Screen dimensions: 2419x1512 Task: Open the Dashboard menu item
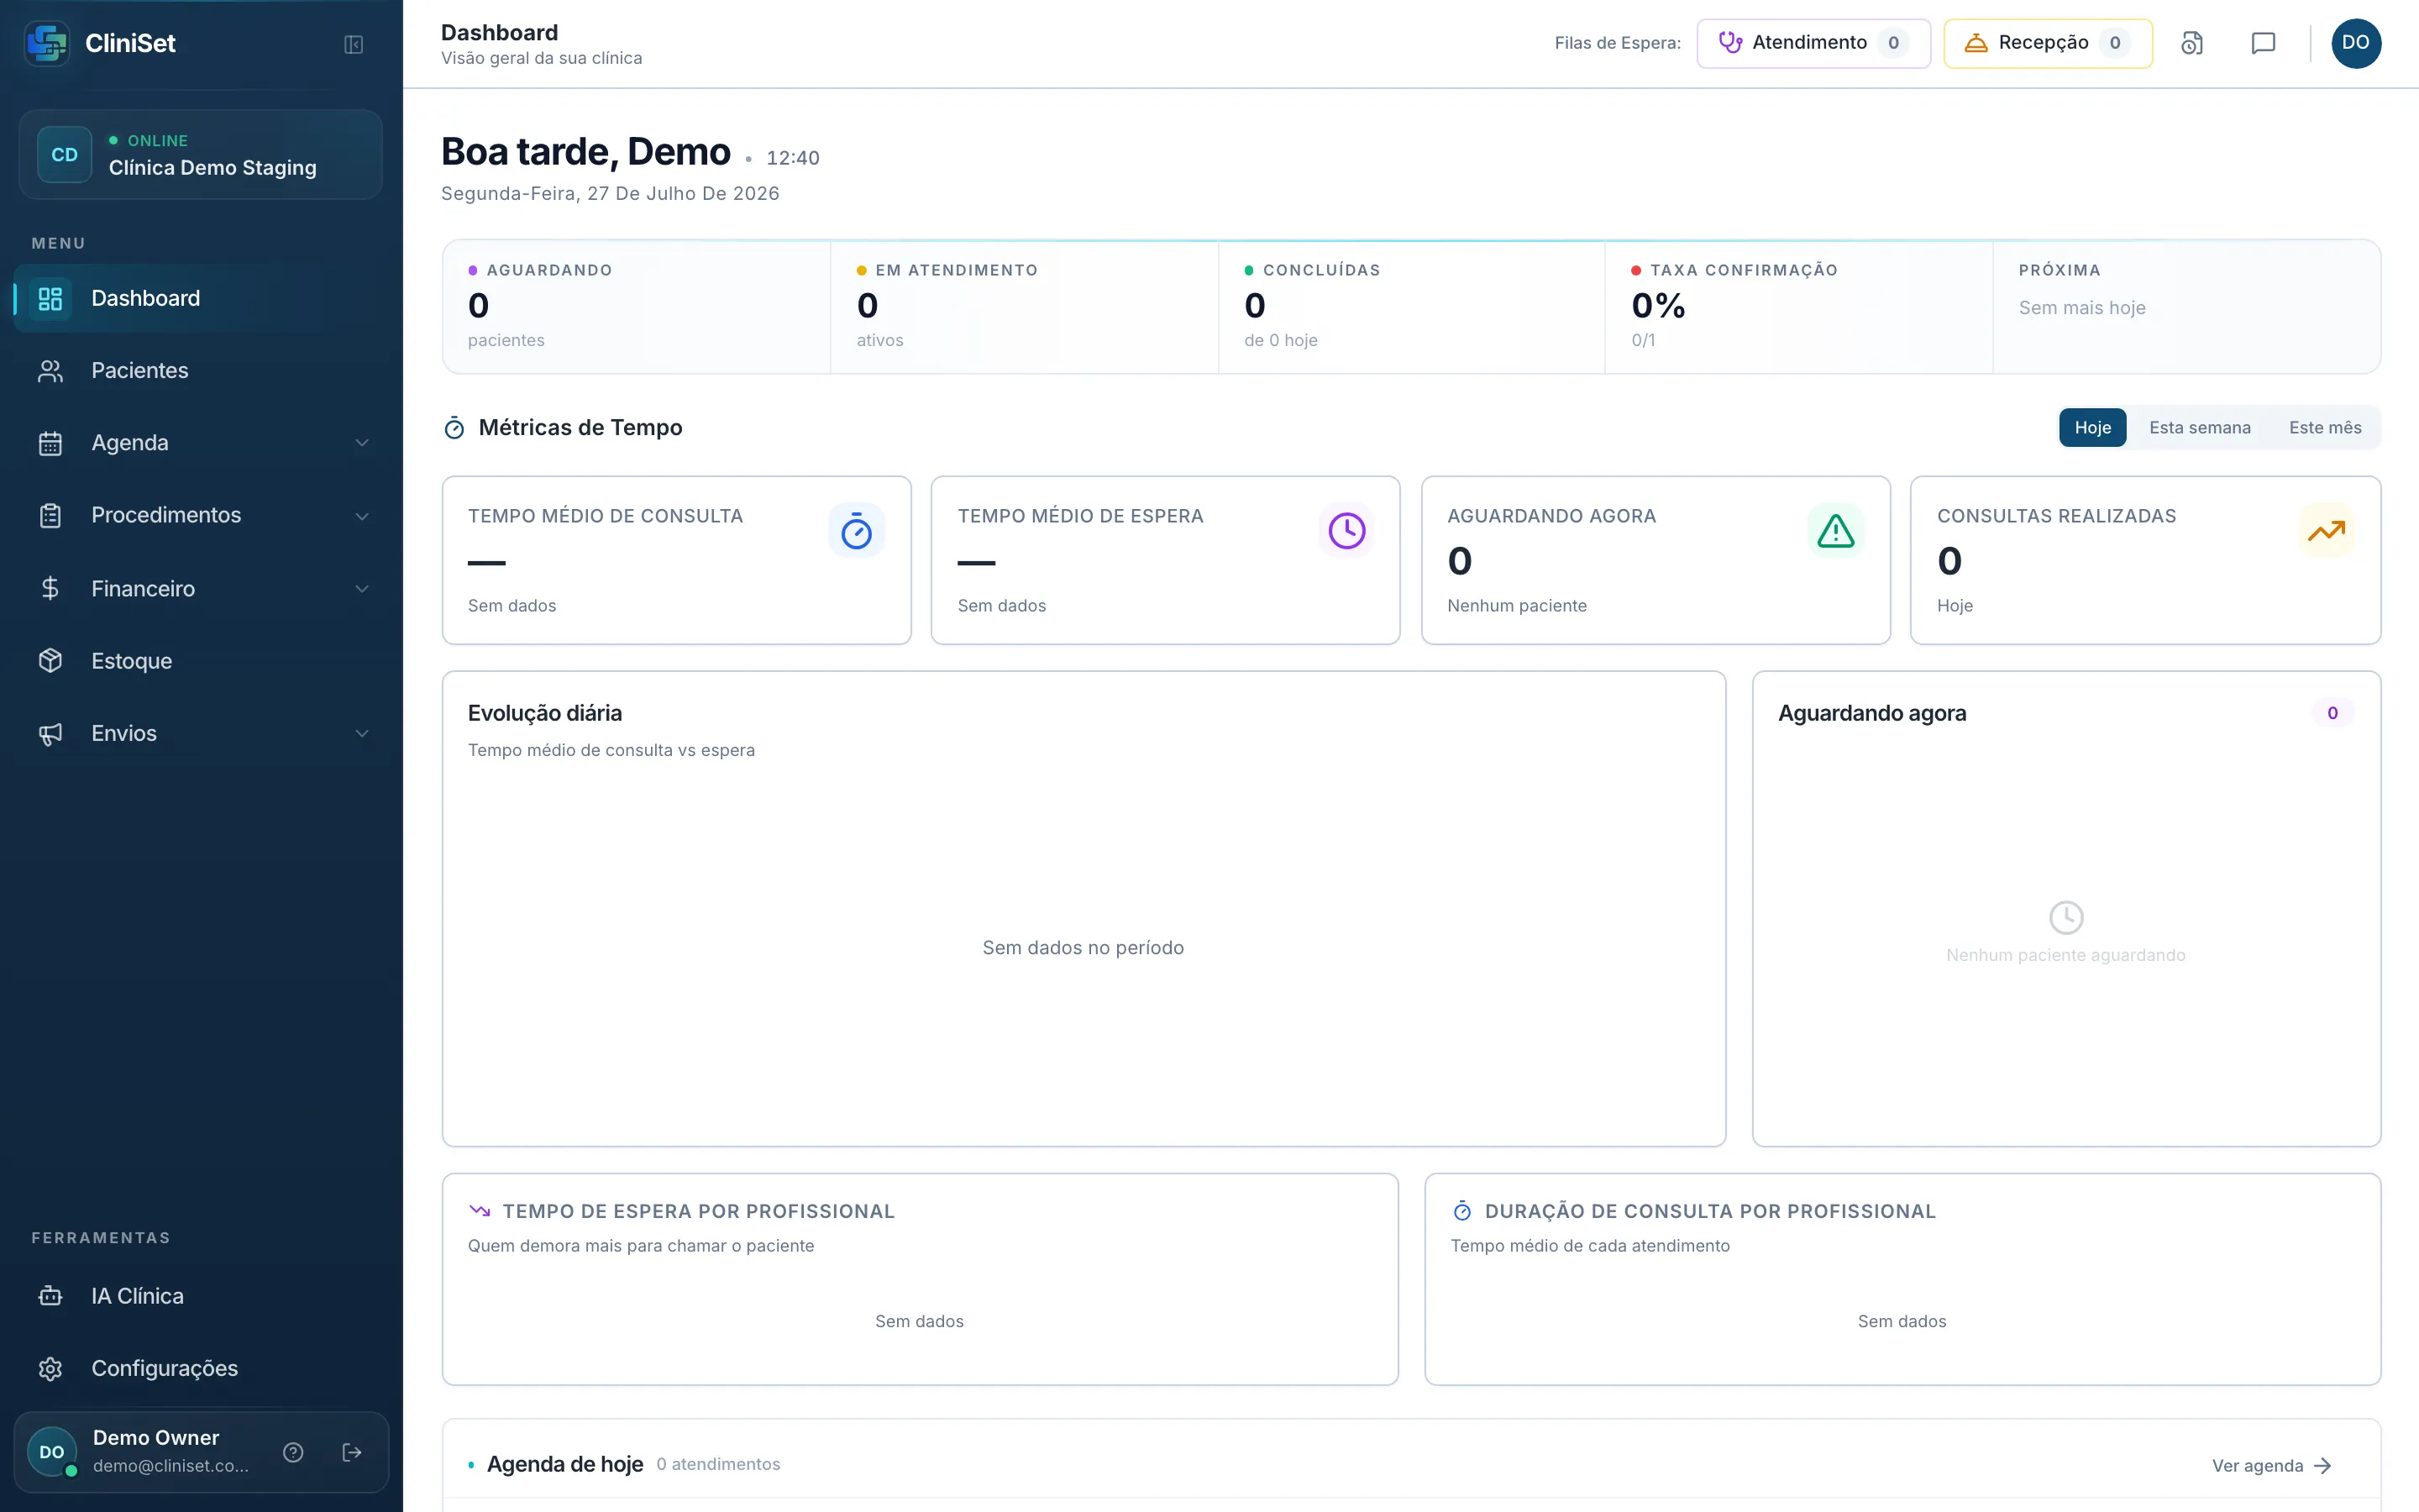201,298
